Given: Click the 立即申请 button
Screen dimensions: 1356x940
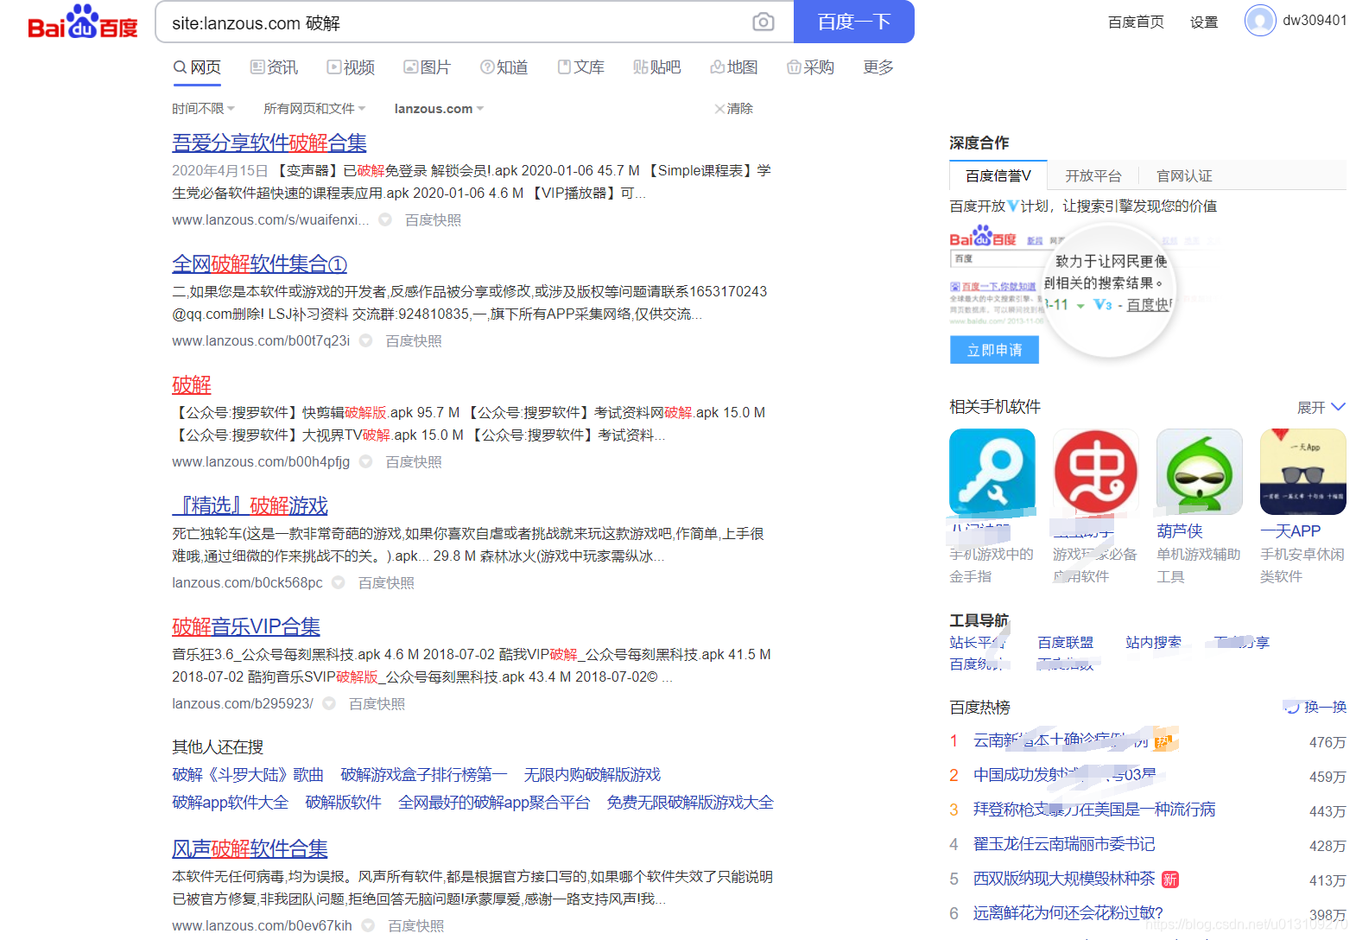Looking at the screenshot, I should click(x=994, y=350).
